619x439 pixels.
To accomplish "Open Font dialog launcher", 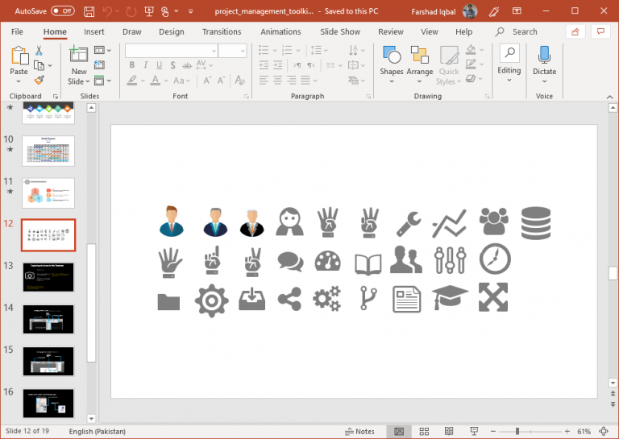I will coord(247,96).
